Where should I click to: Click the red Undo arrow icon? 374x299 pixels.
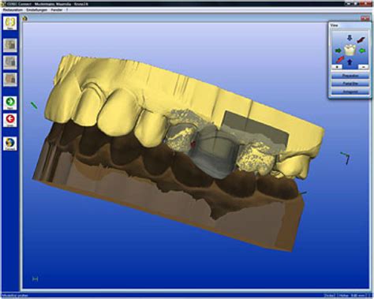(x=10, y=120)
